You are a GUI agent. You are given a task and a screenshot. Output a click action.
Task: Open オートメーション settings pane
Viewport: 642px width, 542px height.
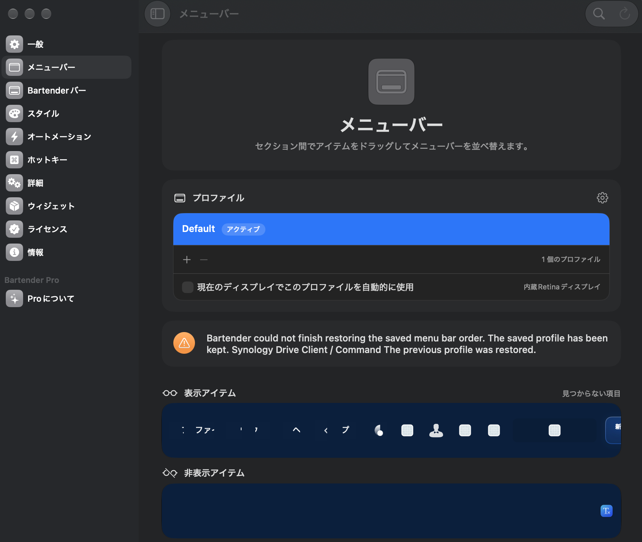66,137
